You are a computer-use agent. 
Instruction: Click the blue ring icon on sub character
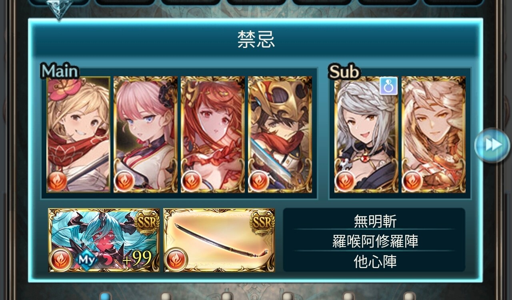[388, 86]
